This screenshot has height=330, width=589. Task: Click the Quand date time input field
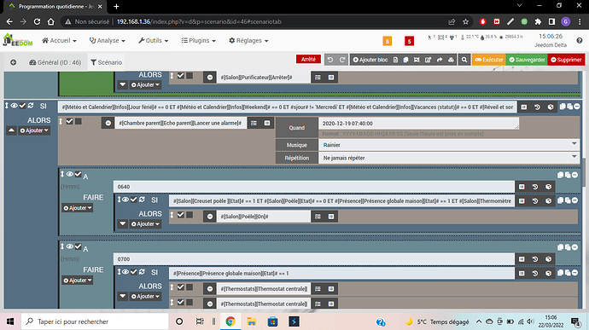coord(418,123)
